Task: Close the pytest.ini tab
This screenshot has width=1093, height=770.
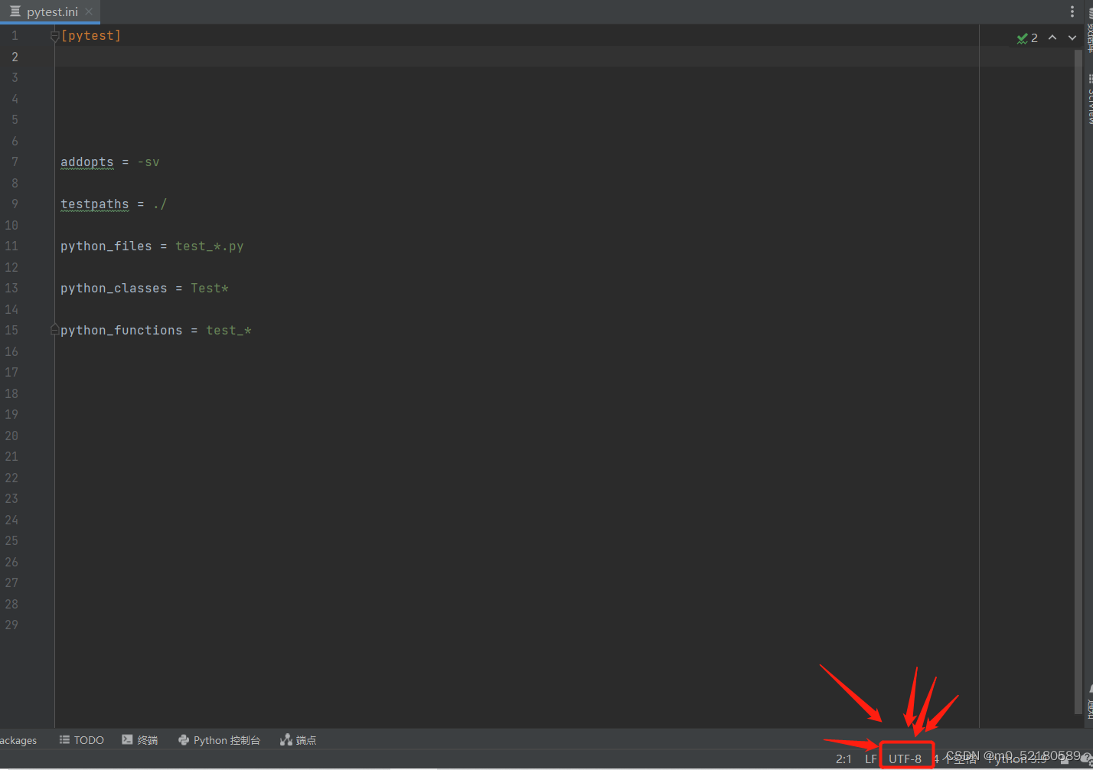Action: pos(89,11)
